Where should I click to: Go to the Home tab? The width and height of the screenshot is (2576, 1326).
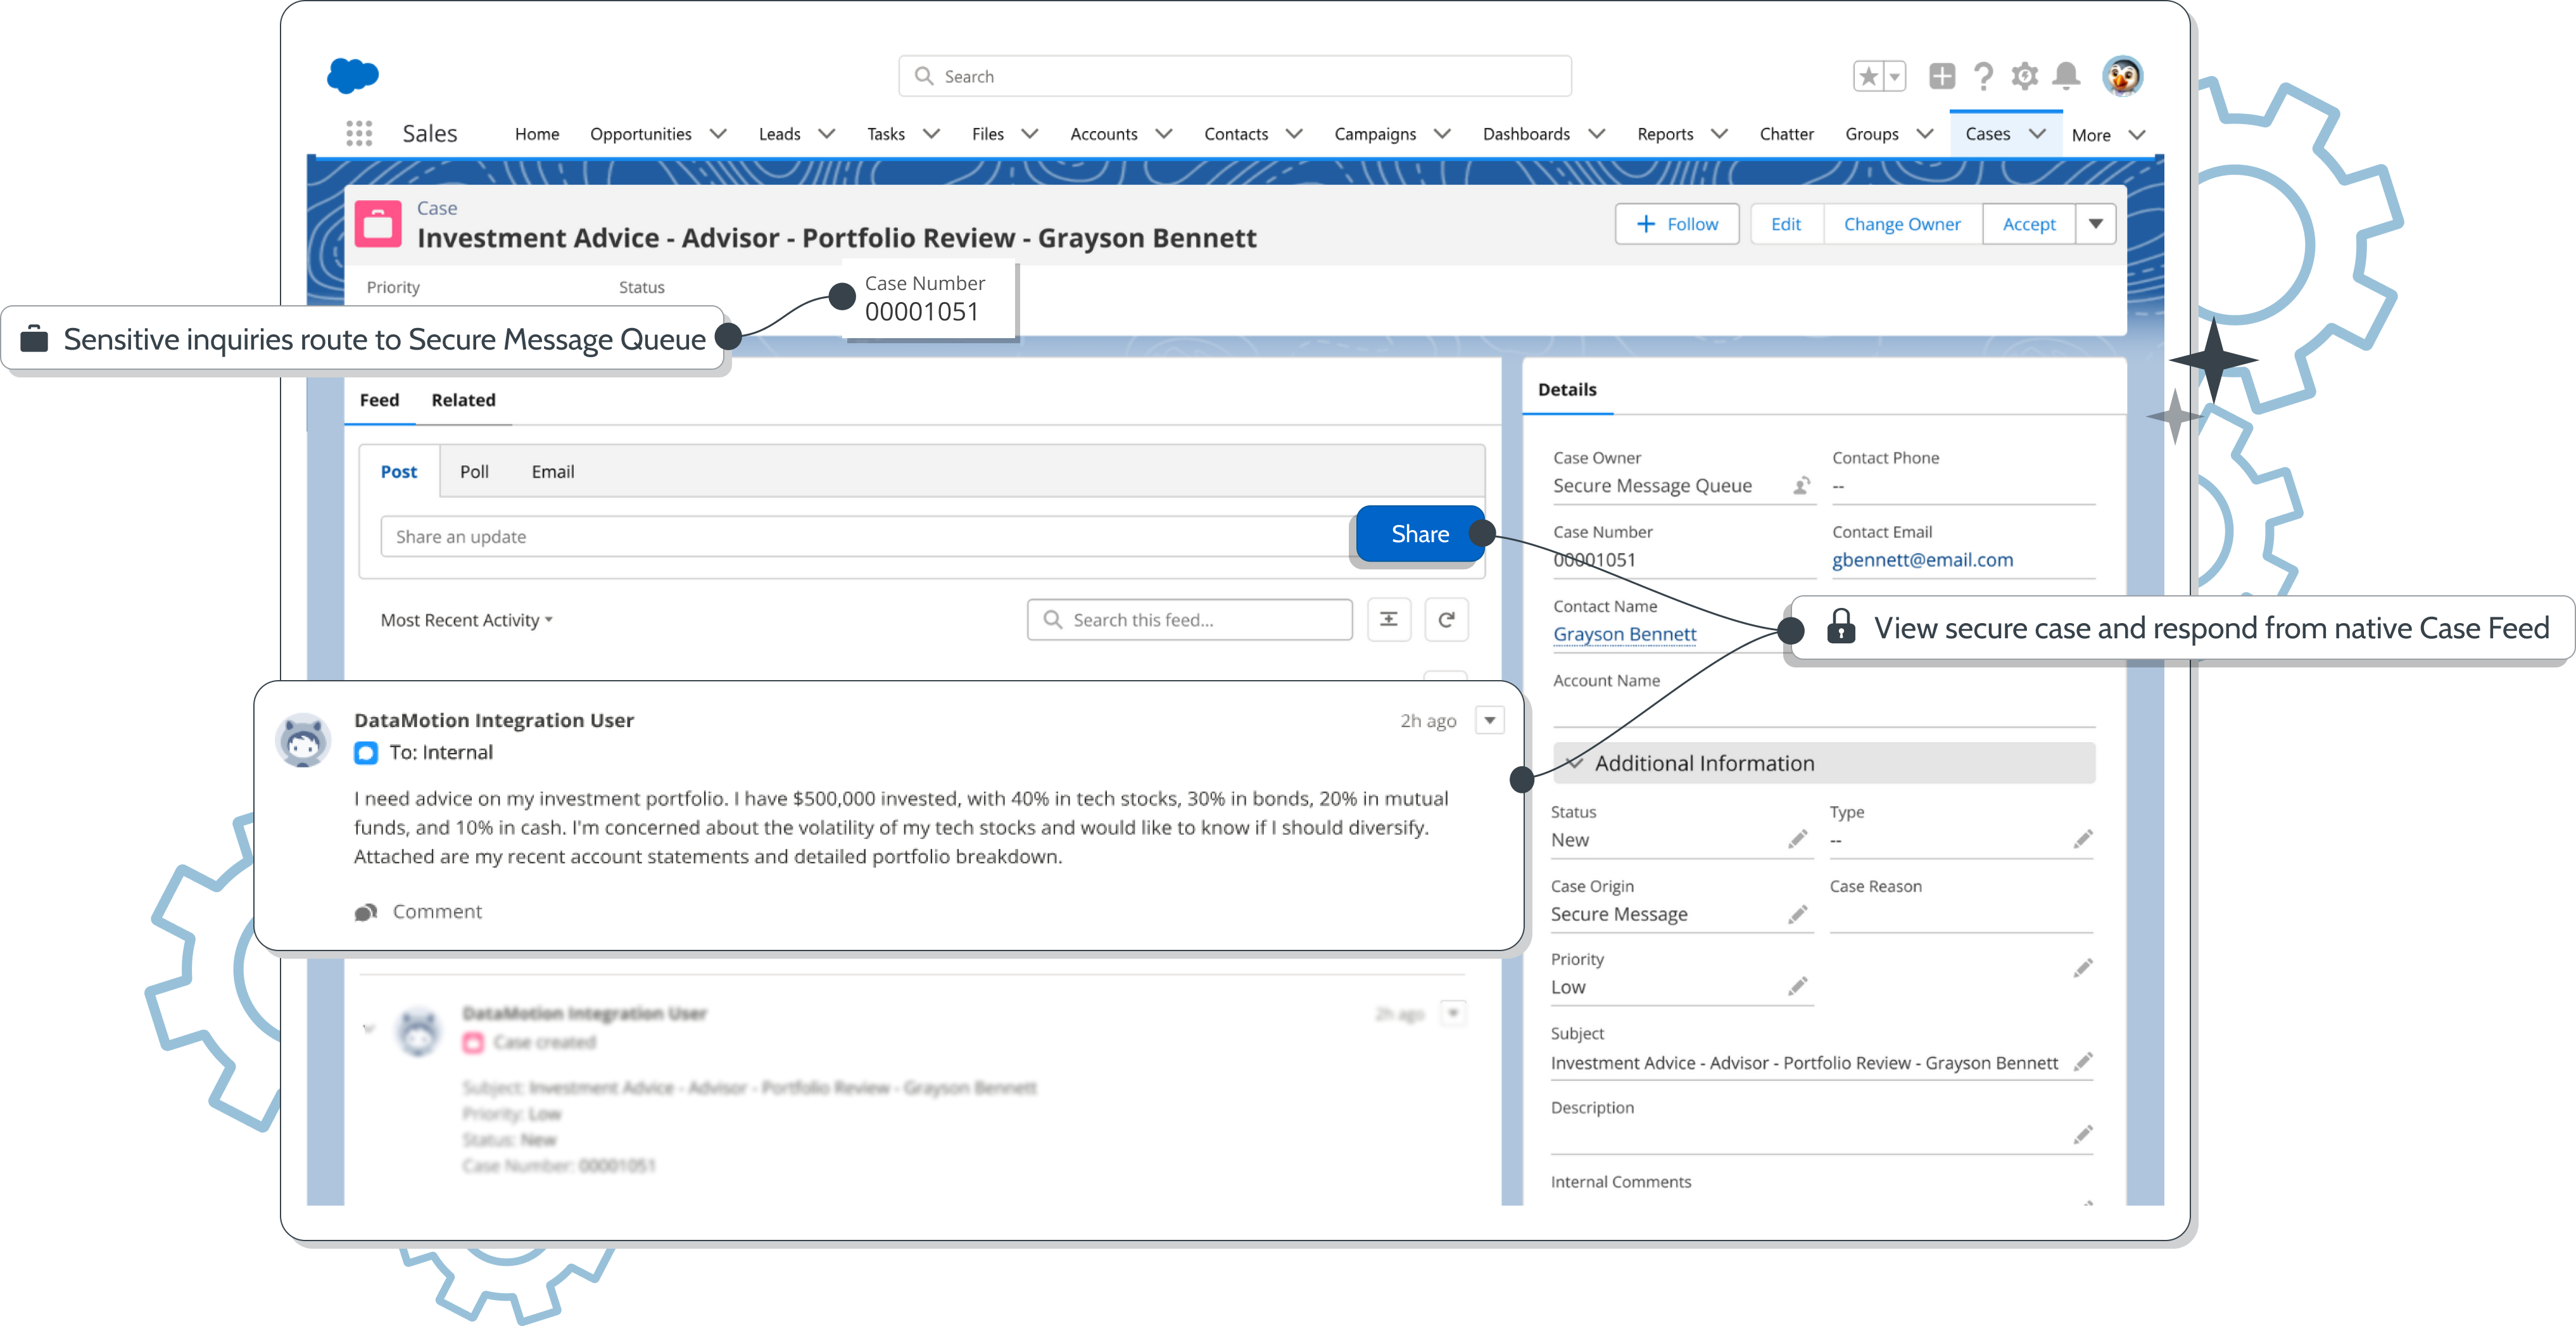(x=537, y=134)
